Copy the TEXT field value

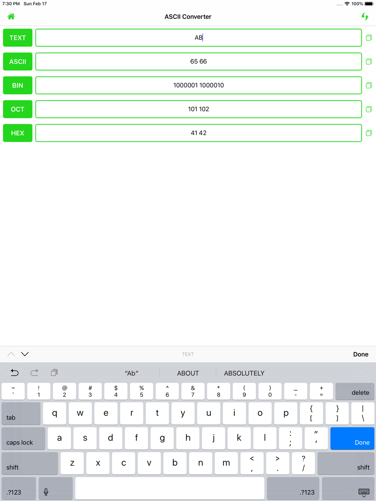point(369,38)
